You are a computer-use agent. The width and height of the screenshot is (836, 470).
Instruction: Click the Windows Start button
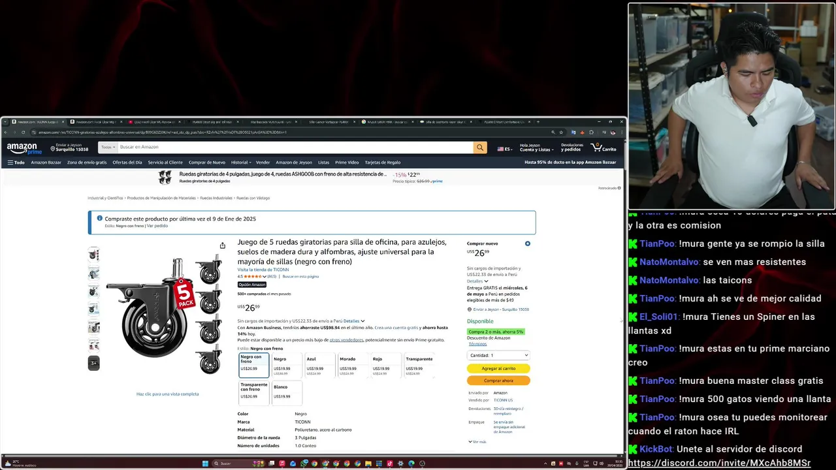pos(205,463)
